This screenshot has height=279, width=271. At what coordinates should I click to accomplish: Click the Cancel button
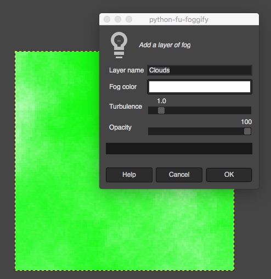[179, 175]
